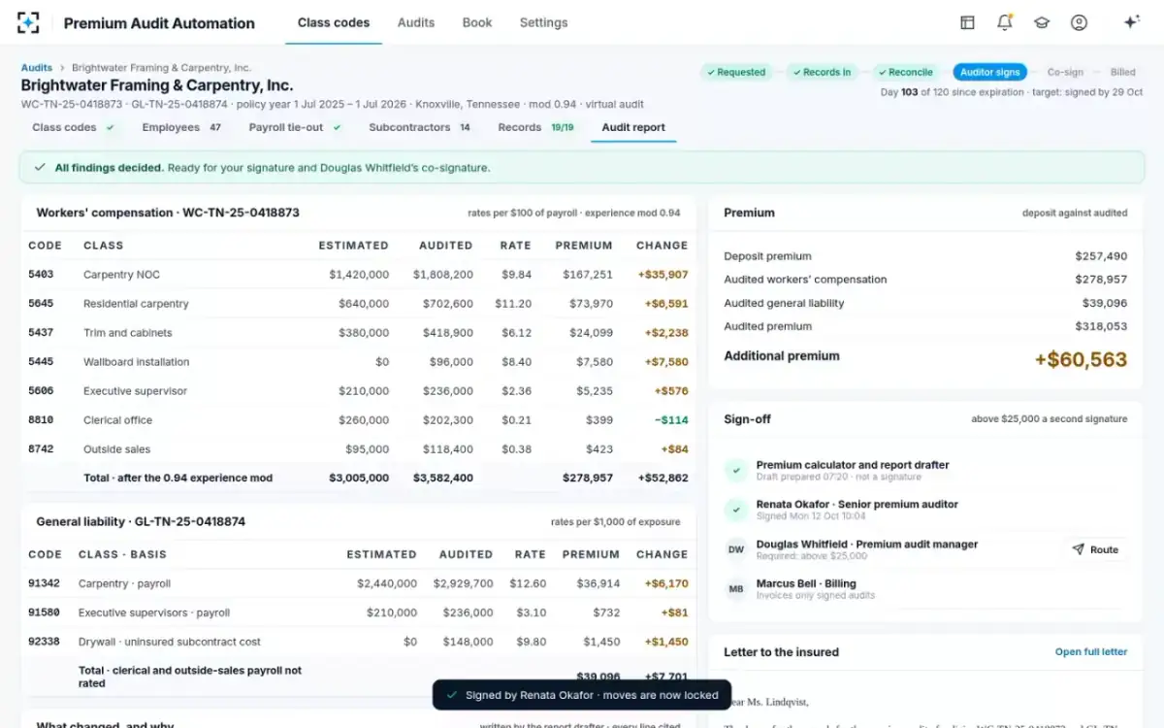Click the Premium Audit Automation logo icon
Viewport: 1164px width, 728px height.
(28, 22)
